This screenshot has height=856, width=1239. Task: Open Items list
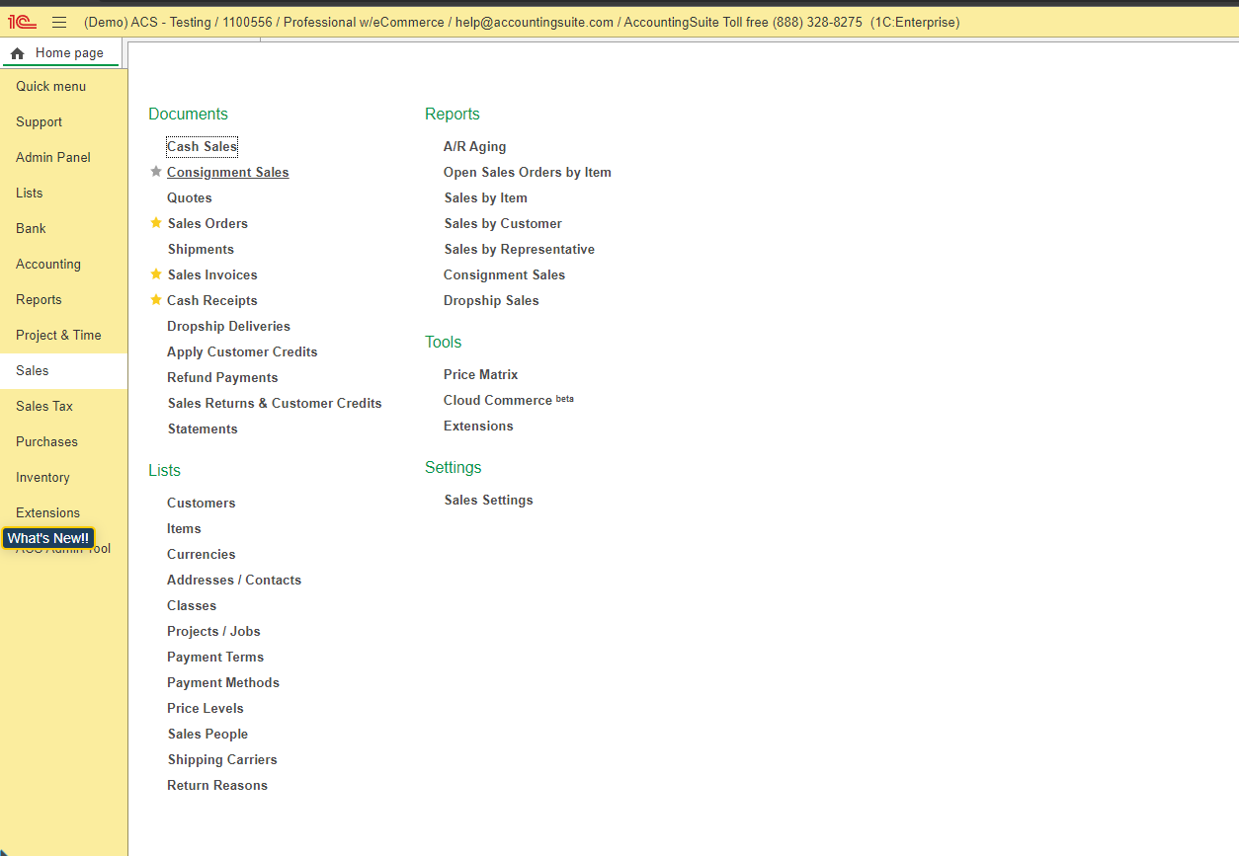tap(184, 528)
